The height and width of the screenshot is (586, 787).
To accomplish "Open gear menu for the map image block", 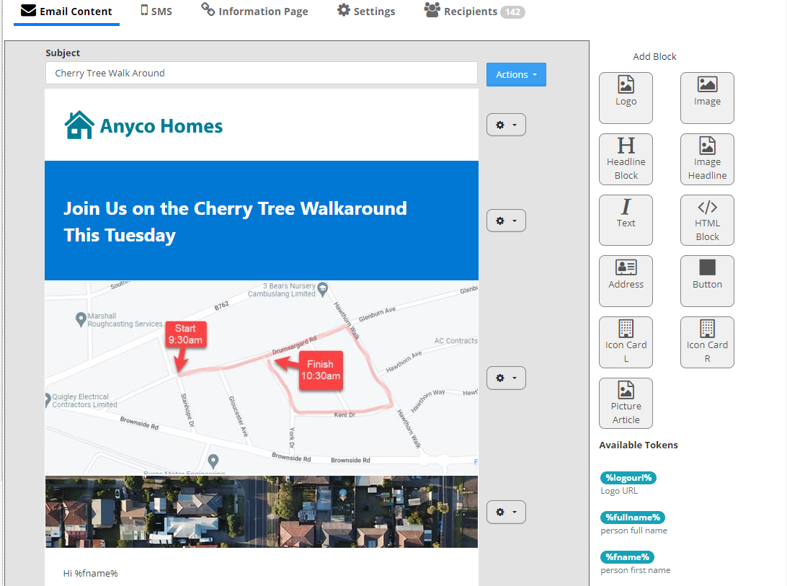I will pyautogui.click(x=506, y=378).
